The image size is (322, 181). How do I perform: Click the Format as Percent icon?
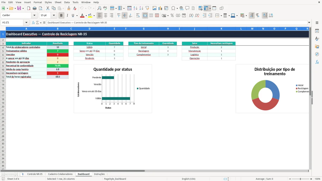pos(172,16)
